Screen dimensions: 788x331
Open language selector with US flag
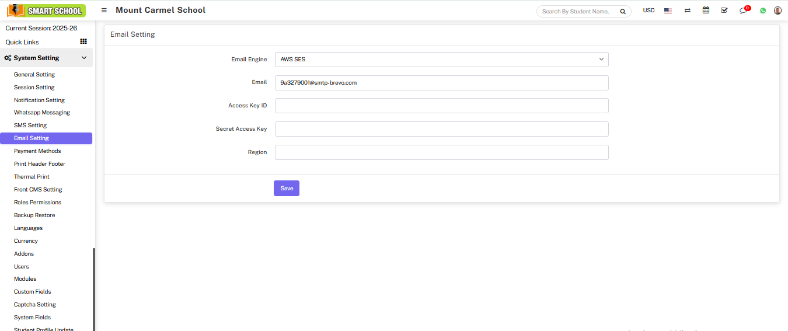(668, 11)
